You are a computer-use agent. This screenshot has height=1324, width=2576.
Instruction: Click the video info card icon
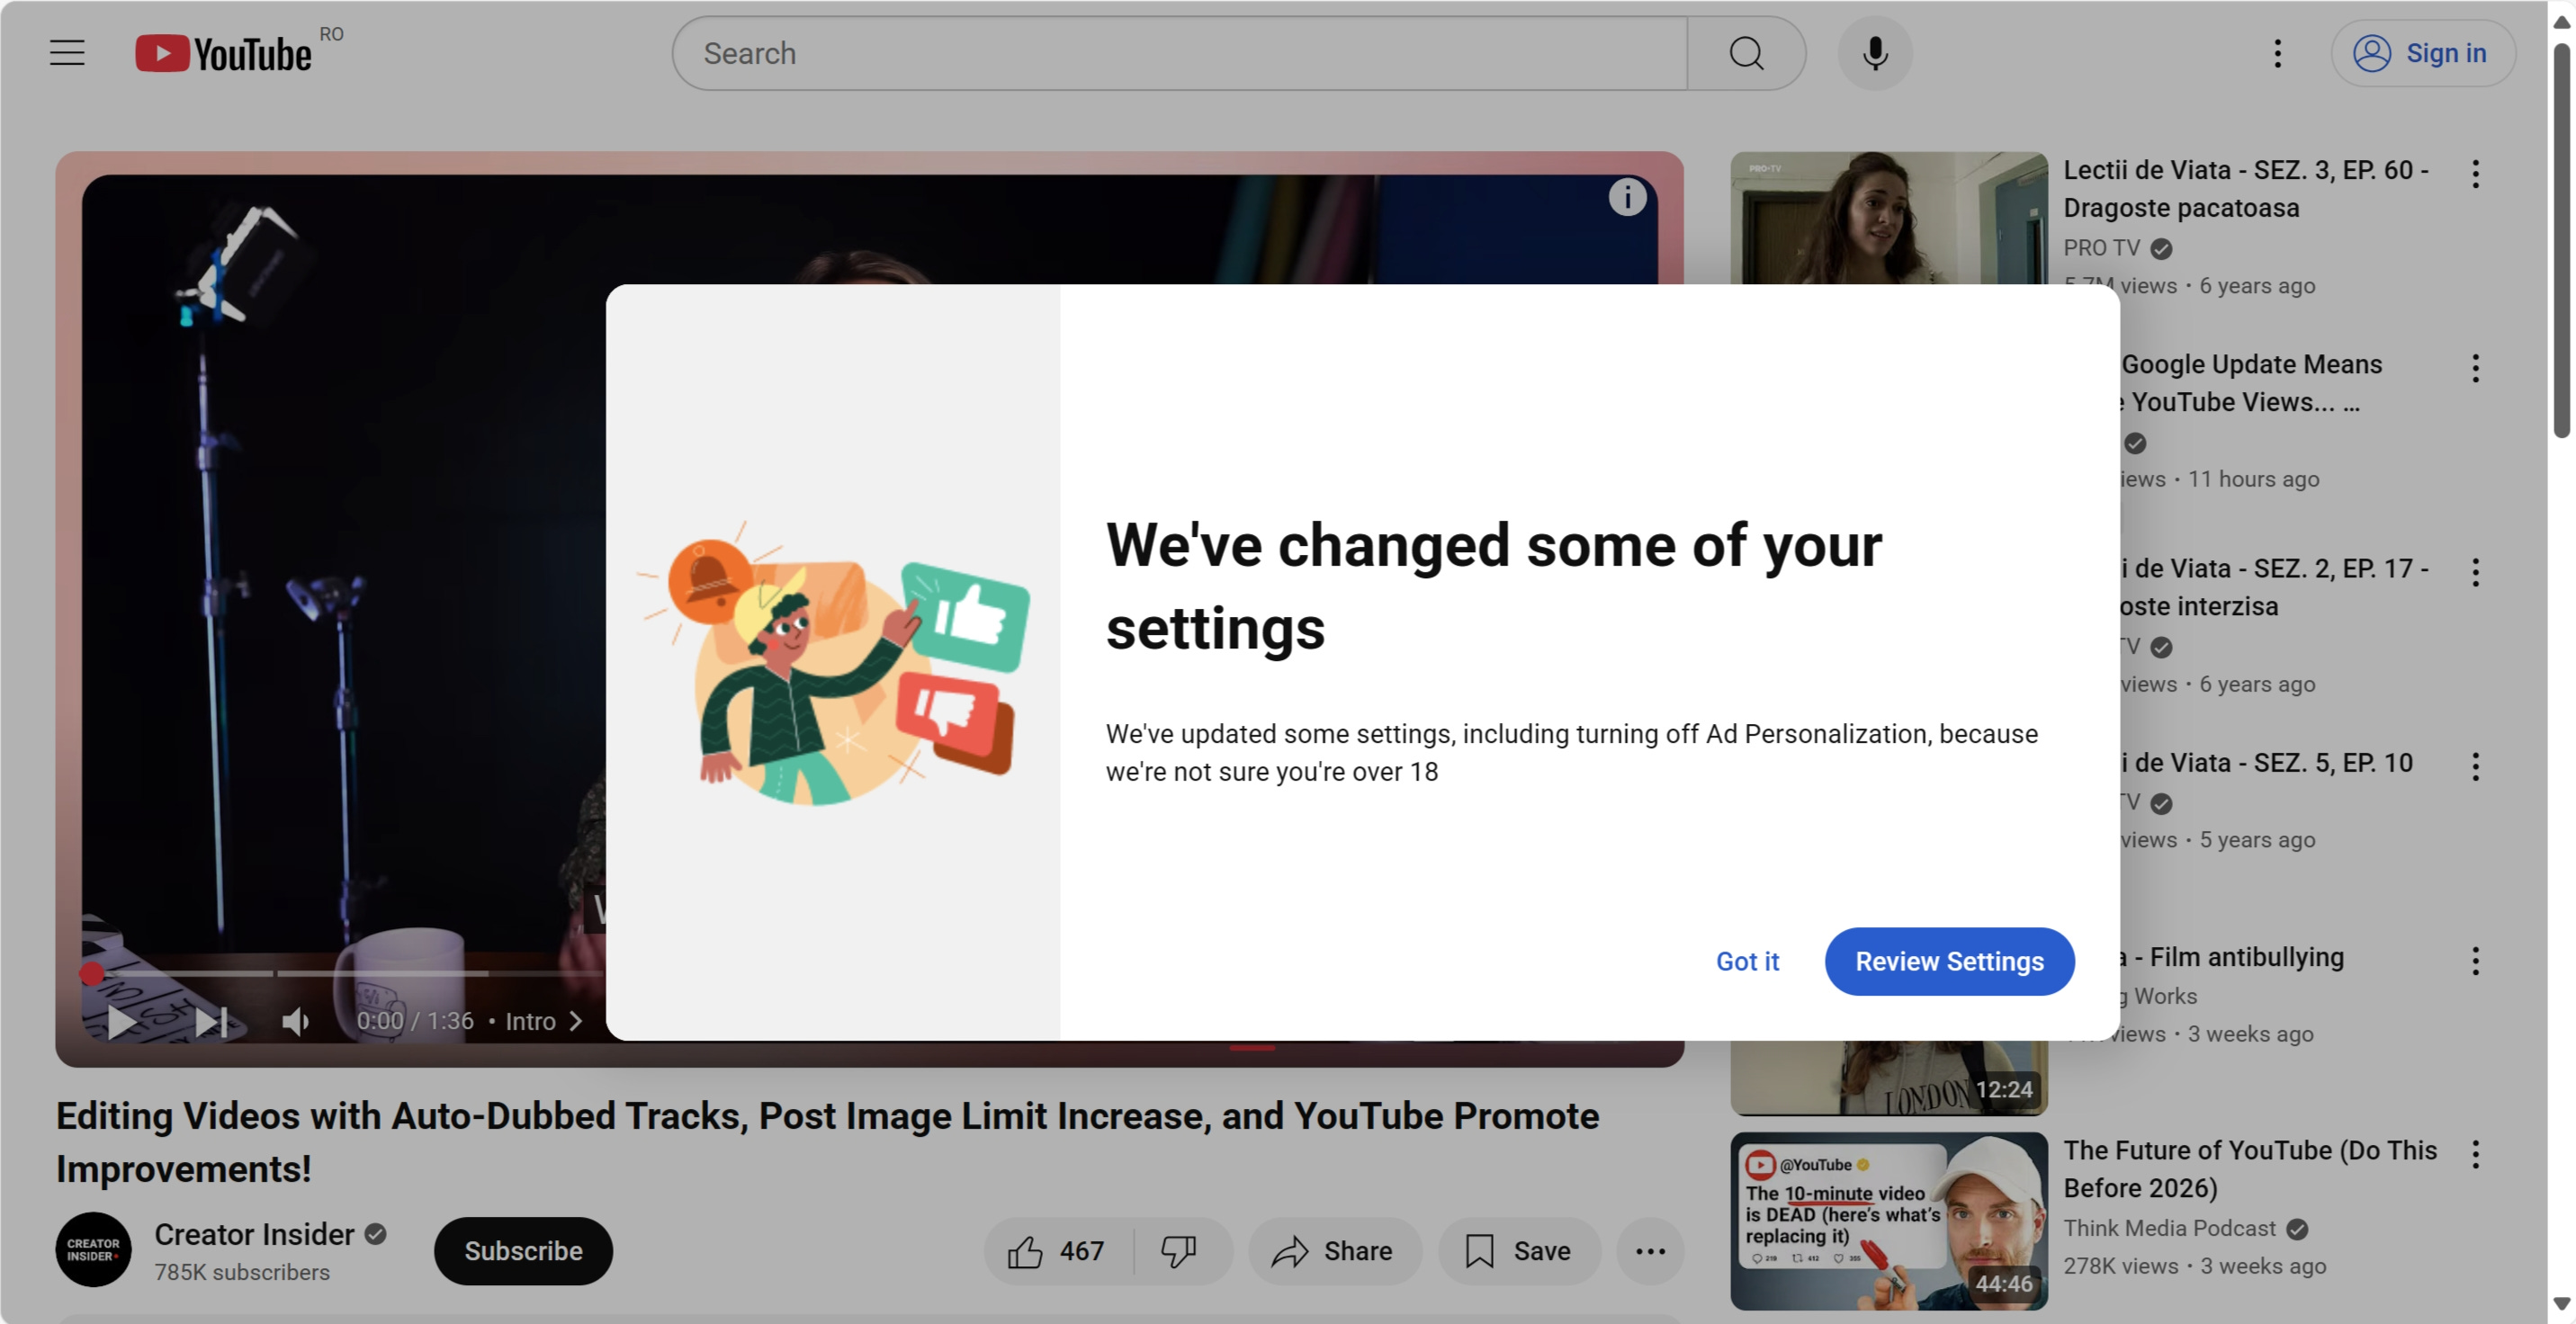tap(1627, 197)
